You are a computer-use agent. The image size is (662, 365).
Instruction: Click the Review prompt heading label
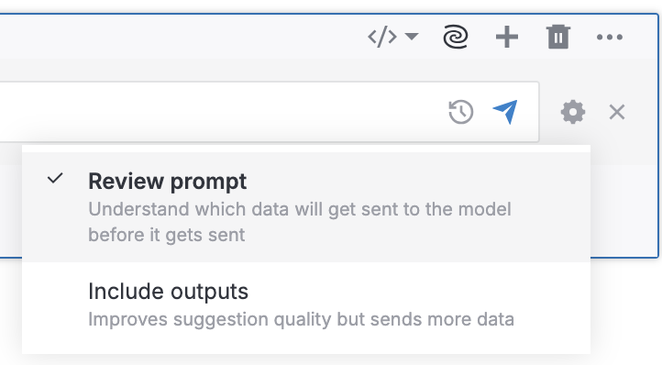pos(167,182)
